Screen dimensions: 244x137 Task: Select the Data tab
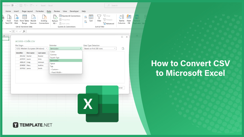(x=49, y=11)
